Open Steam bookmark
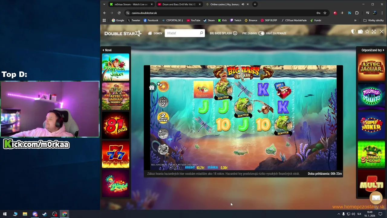Viewport: 387px width, 218px height. (209, 20)
